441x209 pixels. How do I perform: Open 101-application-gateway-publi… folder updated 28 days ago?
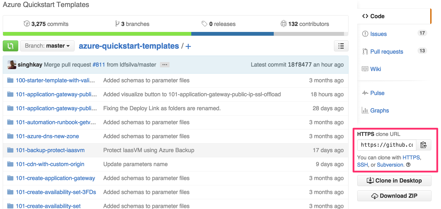pos(56,108)
